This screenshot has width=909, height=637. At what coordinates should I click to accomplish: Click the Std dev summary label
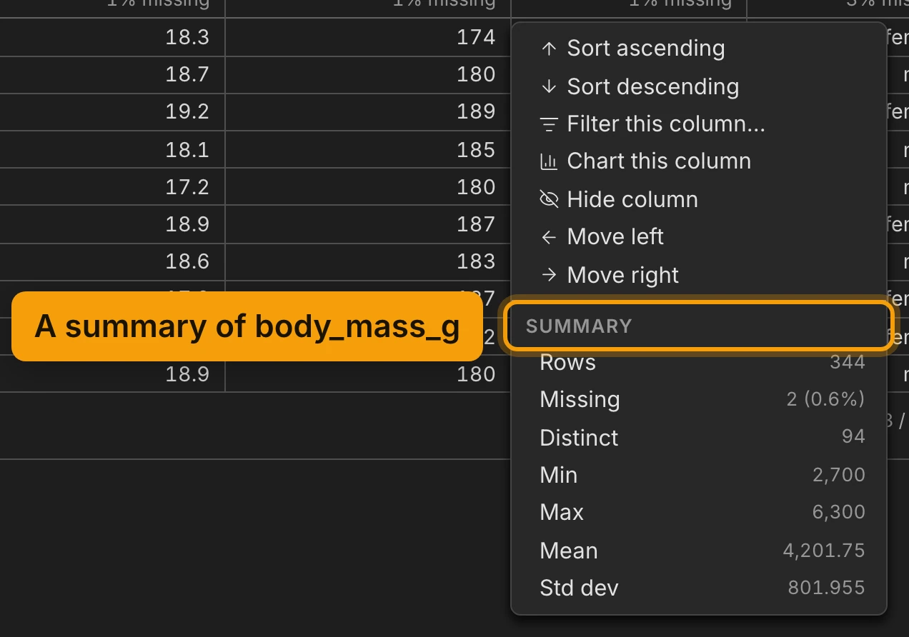coord(579,588)
